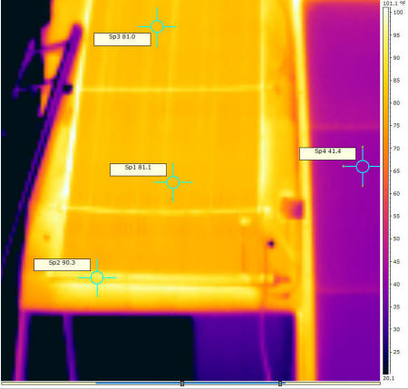Click the empty right track of the bottom slider

333,384
